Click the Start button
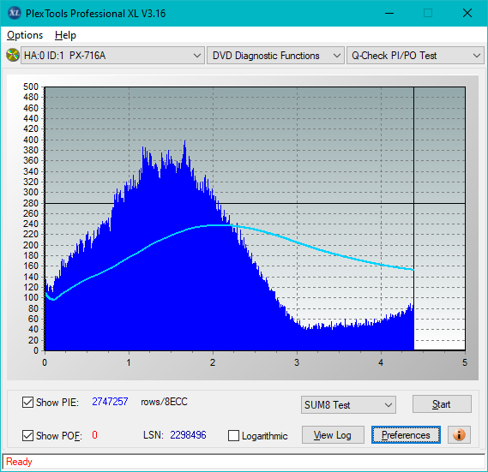This screenshot has height=472, width=488. pyautogui.click(x=442, y=404)
